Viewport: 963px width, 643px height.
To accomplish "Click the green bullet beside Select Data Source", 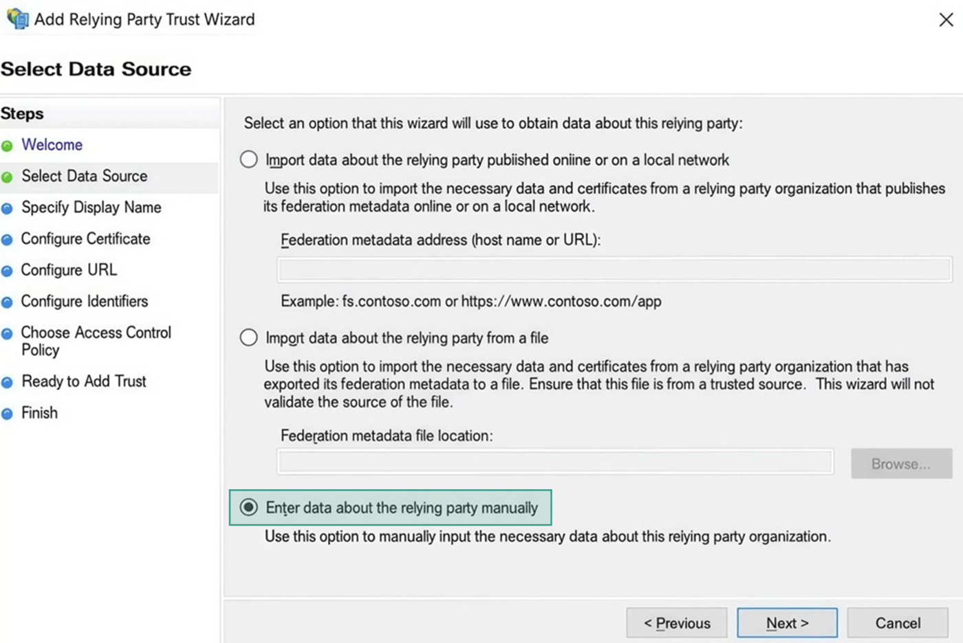I will click(x=7, y=177).
